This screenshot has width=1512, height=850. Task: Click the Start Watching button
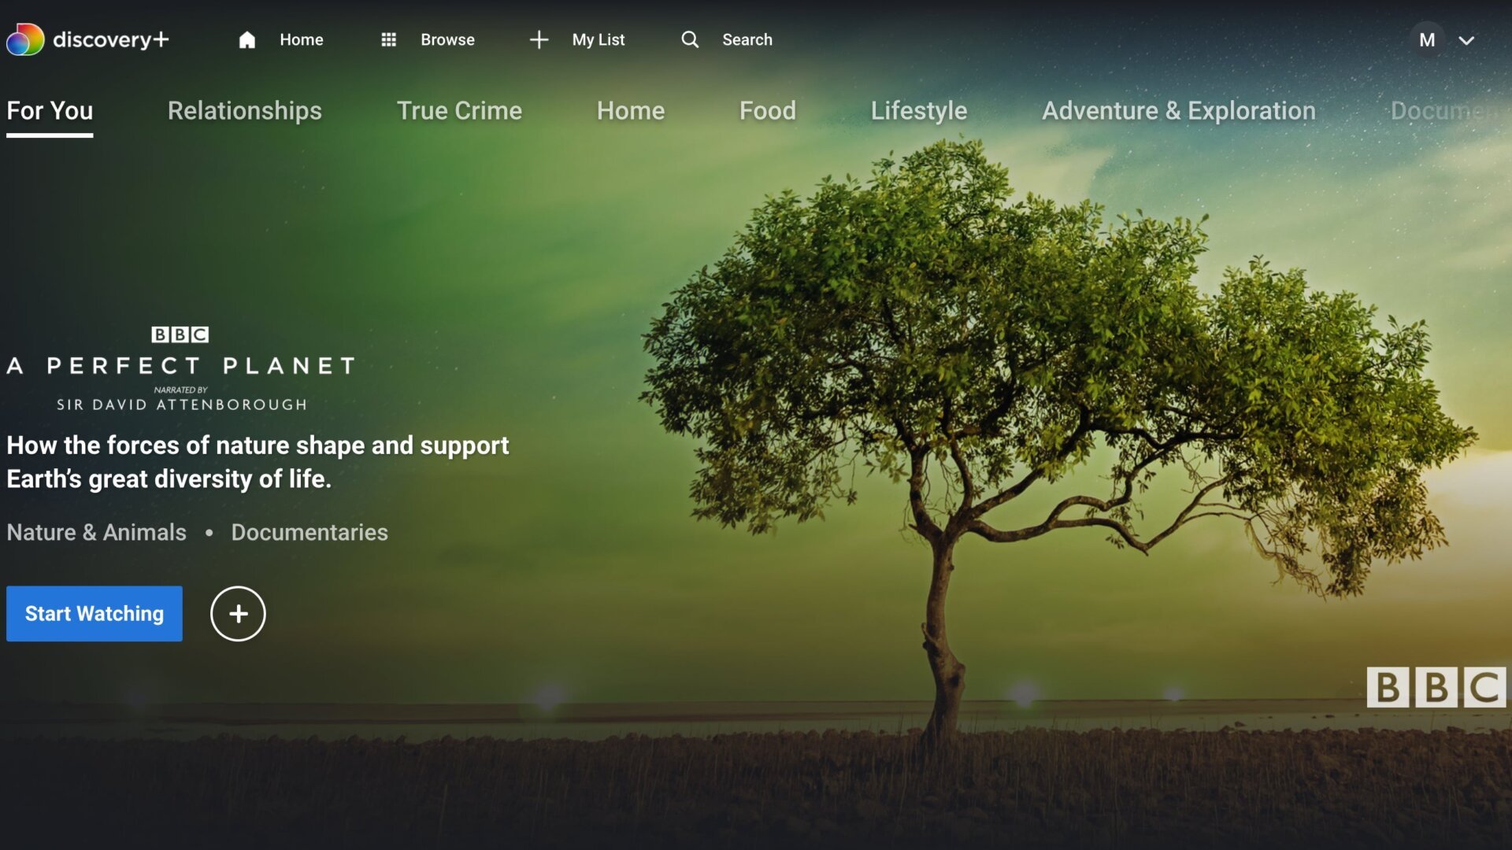(94, 614)
